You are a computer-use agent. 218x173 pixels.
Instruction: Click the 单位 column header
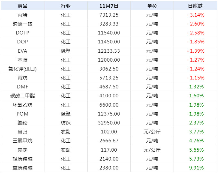(x=152, y=6)
